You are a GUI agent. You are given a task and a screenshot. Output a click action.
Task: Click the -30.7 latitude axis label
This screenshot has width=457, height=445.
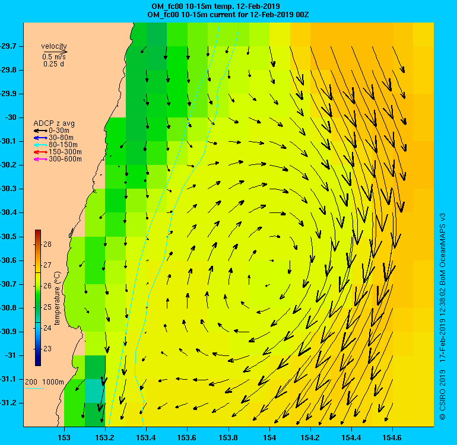click(x=8, y=284)
